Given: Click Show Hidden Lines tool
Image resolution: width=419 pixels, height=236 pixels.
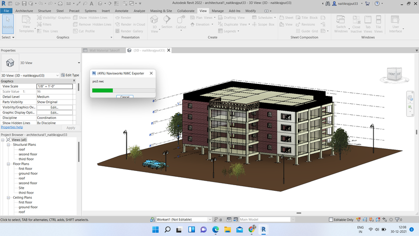Looking at the screenshot, I should (90, 18).
